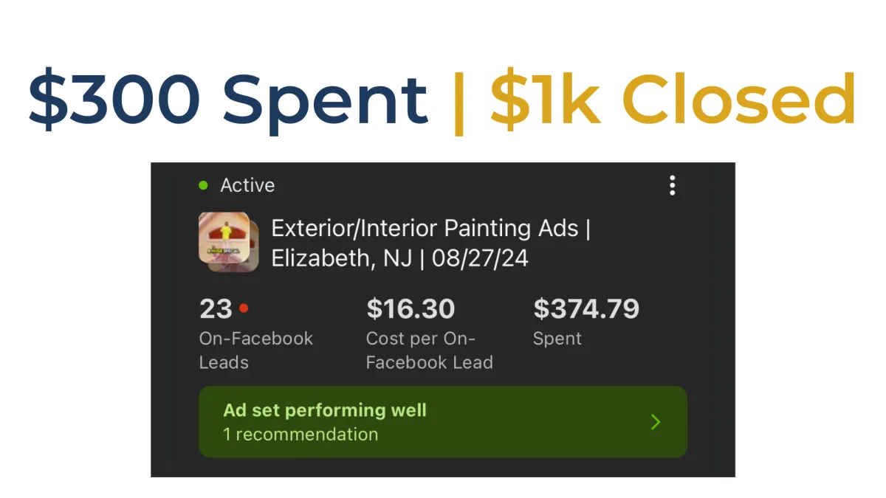Click the number 23 leads count
Viewport: 886px width, 498px height.
(216, 308)
